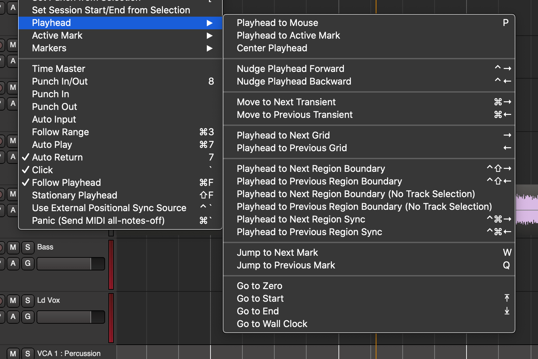Image resolution: width=538 pixels, height=359 pixels.
Task: Solo the VCA 1 Percussion track
Action: click(28, 353)
